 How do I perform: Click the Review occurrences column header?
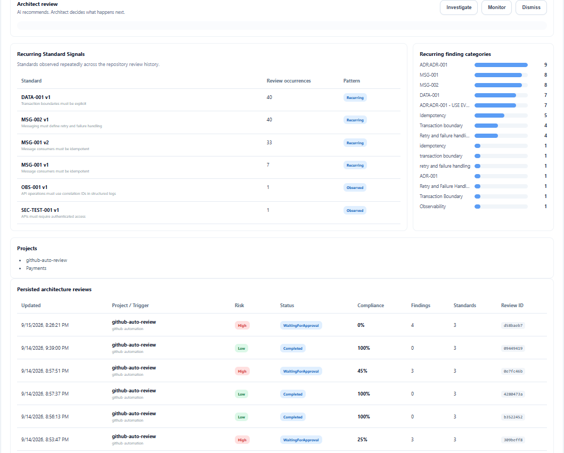pyautogui.click(x=289, y=81)
